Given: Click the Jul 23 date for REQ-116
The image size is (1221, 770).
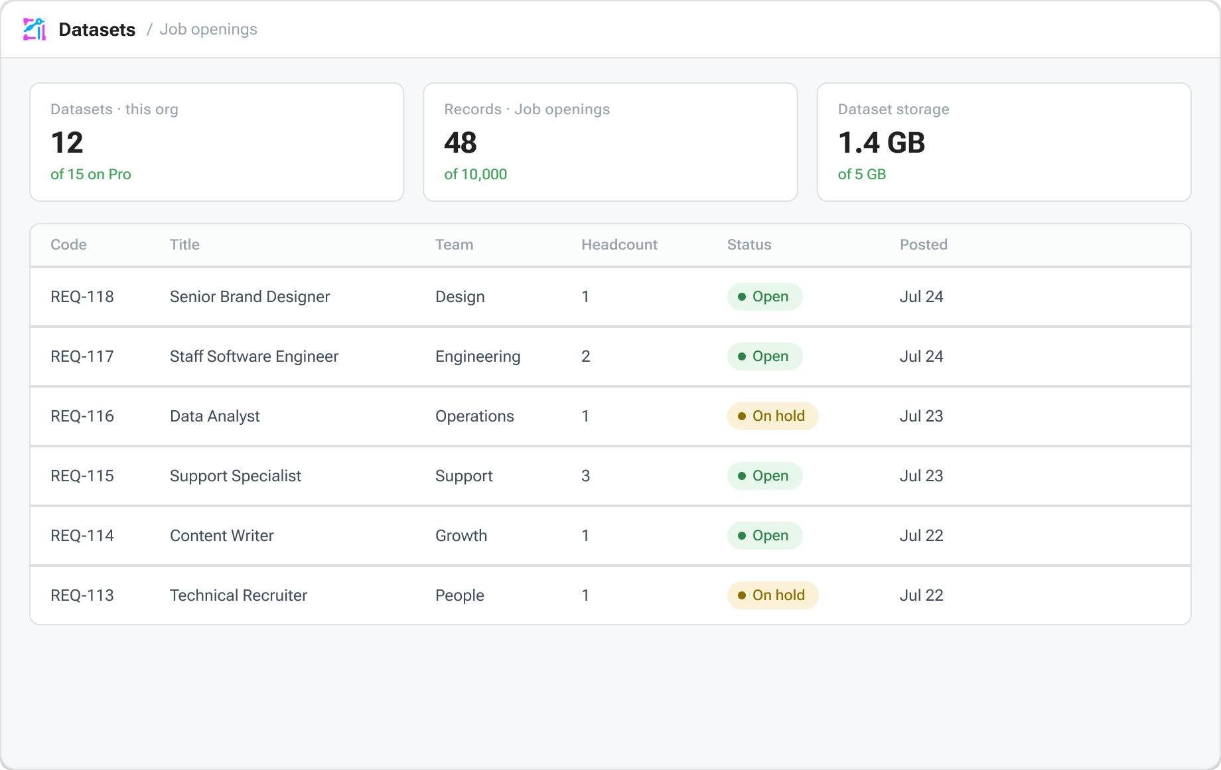Looking at the screenshot, I should point(921,416).
